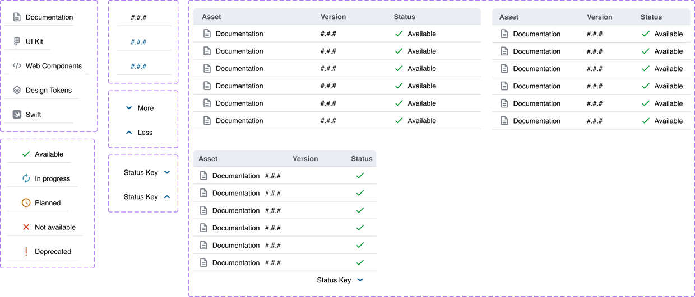Toggle the upper blue pill switch
This screenshot has width=695, height=297.
pos(138,41)
